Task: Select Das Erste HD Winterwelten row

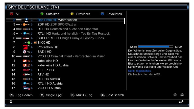Action: 65,20
